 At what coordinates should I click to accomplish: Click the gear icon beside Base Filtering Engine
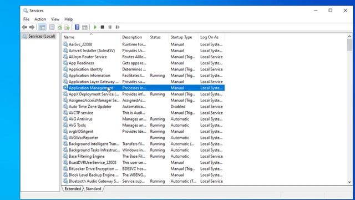(65, 156)
